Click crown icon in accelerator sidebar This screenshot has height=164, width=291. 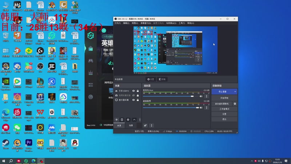[91, 73]
